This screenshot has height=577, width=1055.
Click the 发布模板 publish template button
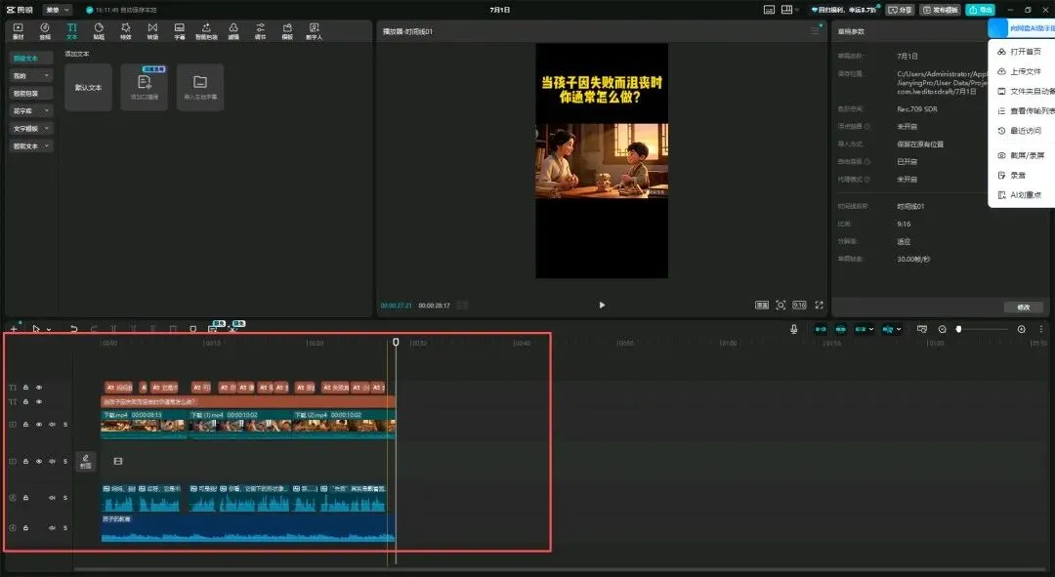tap(941, 10)
